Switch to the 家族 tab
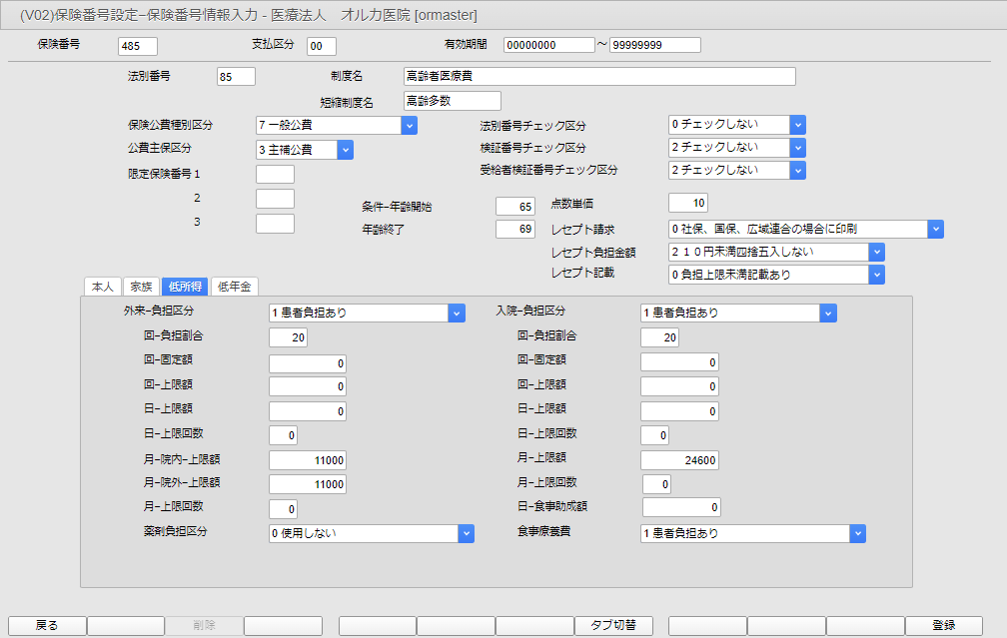The width and height of the screenshot is (1007, 638). coord(141,287)
